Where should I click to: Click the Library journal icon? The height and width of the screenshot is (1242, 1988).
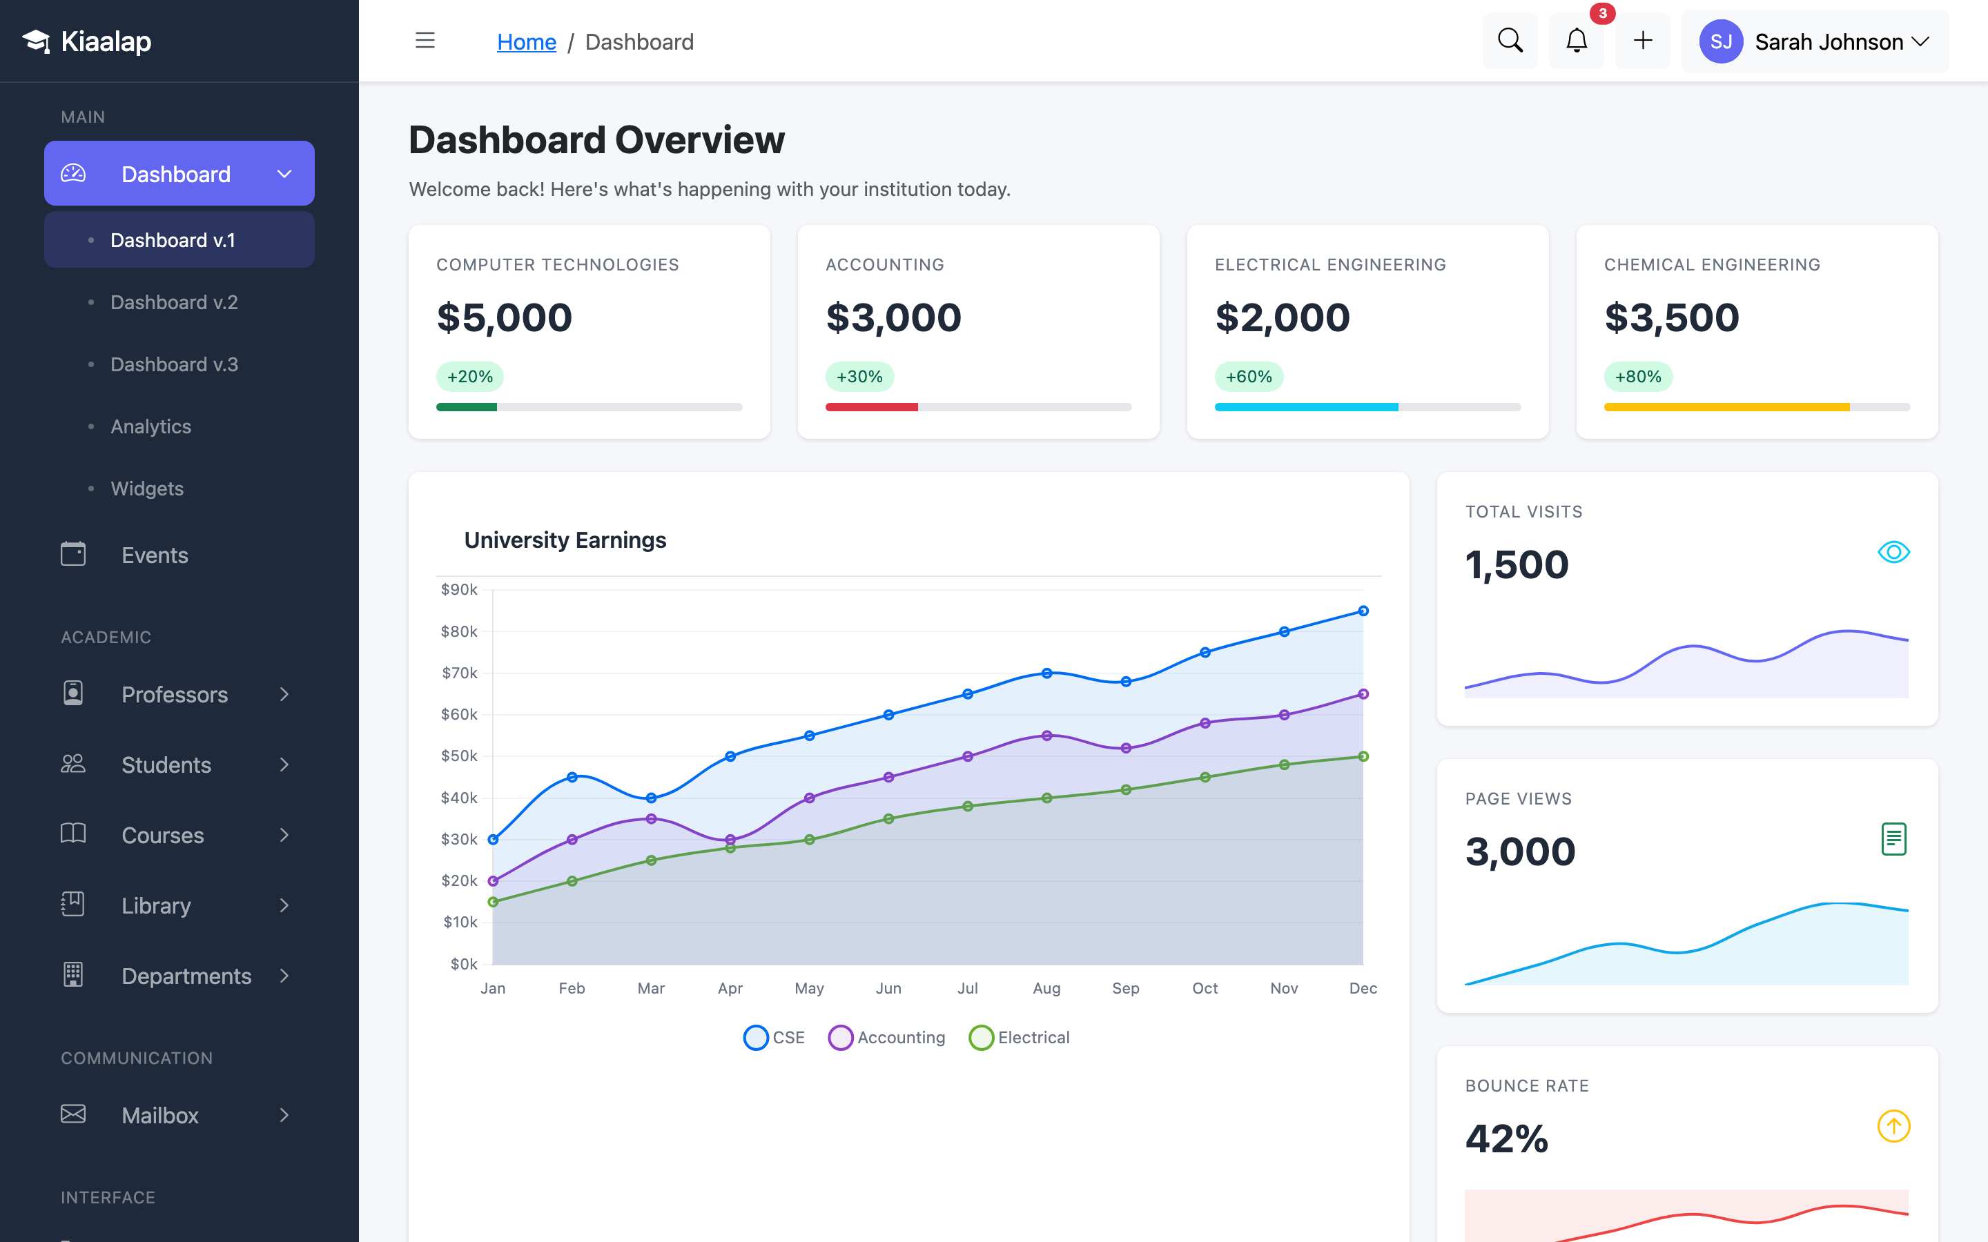click(x=73, y=905)
